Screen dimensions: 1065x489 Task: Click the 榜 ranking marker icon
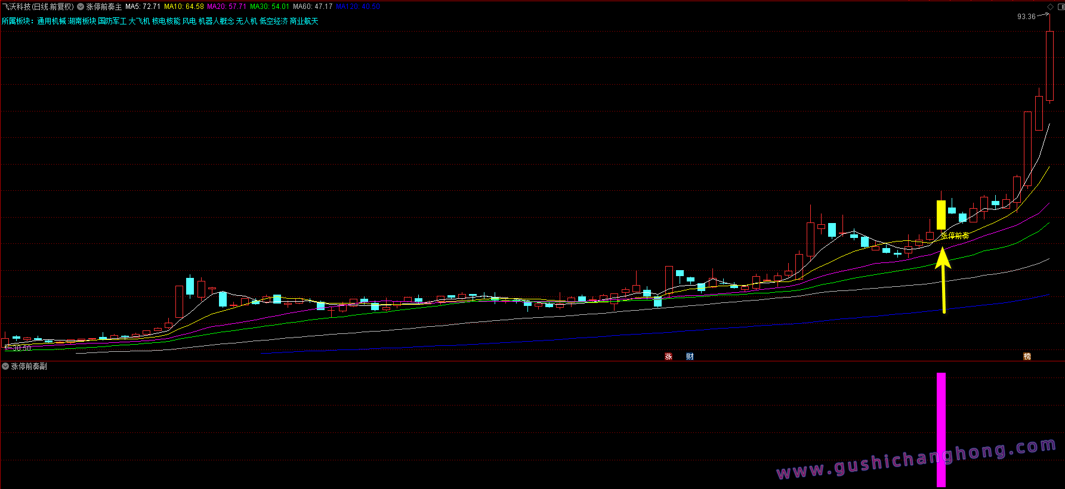pos(1027,357)
